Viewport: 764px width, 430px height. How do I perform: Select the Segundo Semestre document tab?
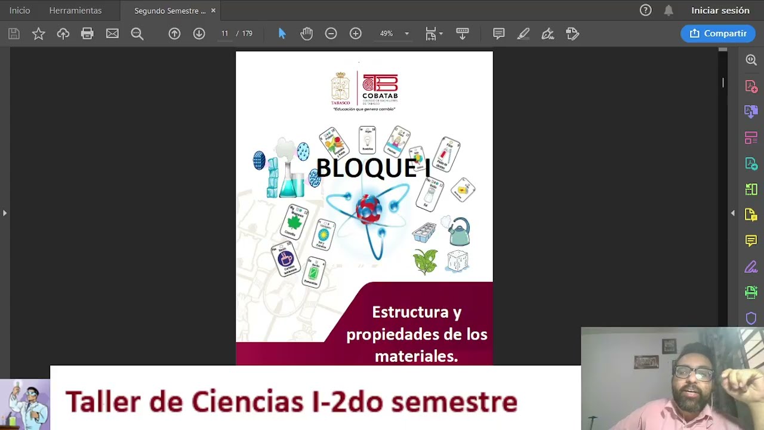170,11
